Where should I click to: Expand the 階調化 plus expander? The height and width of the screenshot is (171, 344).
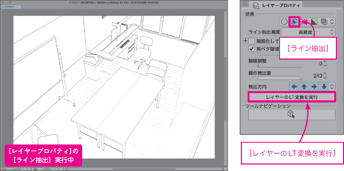pyautogui.click(x=245, y=41)
